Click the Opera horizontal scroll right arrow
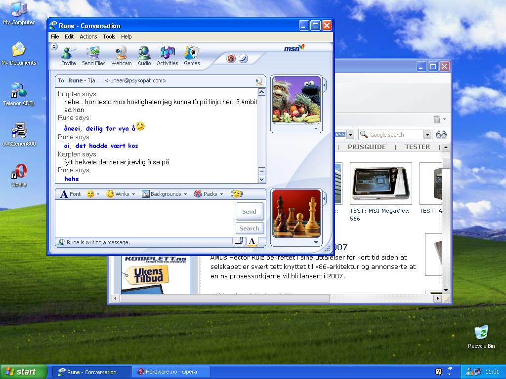Screen dimensions: 506x379 (437, 299)
